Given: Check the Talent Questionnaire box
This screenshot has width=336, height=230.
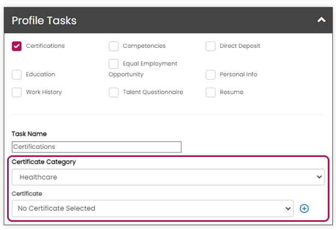Looking at the screenshot, I should pyautogui.click(x=114, y=93).
